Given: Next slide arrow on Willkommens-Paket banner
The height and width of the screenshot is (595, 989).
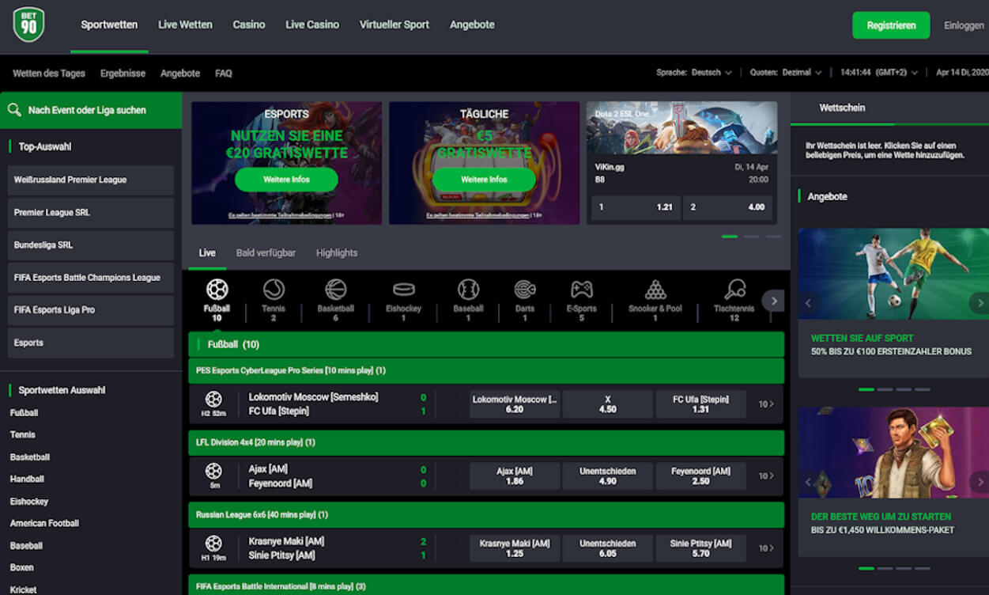Looking at the screenshot, I should pyautogui.click(x=979, y=482).
